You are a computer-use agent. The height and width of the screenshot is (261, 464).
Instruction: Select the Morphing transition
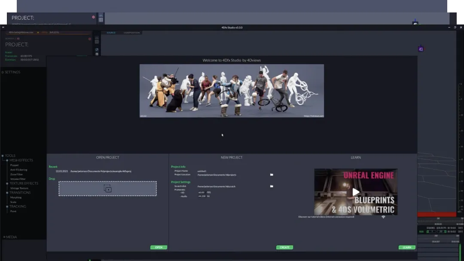(16, 197)
